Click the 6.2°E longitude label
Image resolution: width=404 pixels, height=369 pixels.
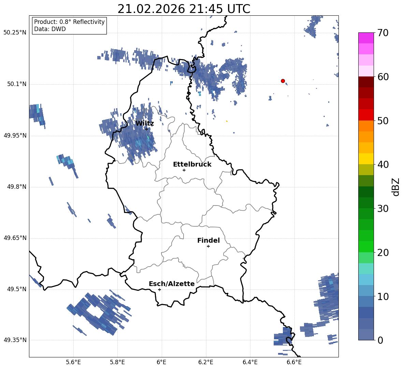[206, 362]
